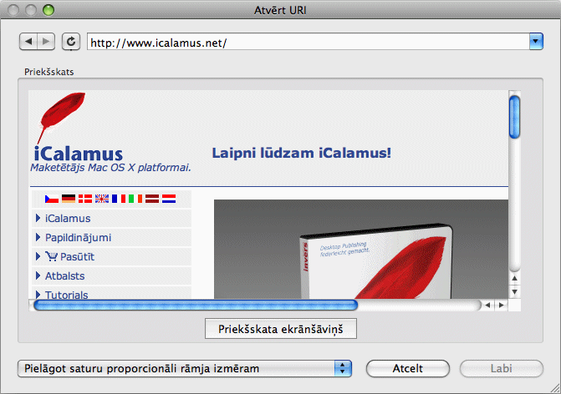Cancel with the Atcelt button
This screenshot has width=561, height=394.
407,368
